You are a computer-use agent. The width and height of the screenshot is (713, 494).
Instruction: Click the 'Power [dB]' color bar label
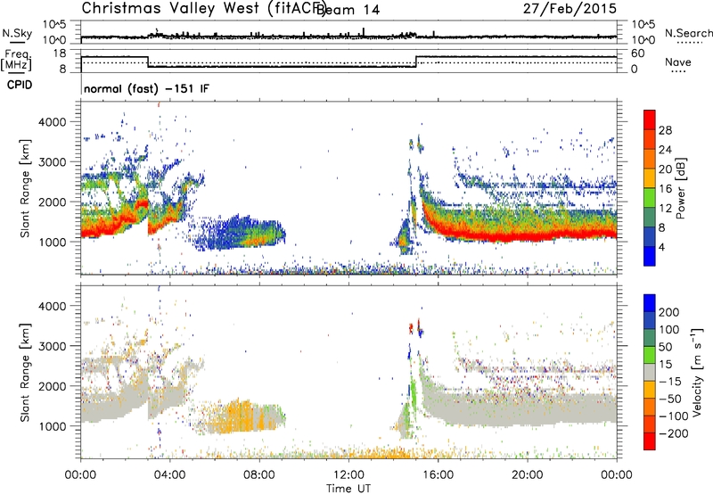click(x=681, y=188)
